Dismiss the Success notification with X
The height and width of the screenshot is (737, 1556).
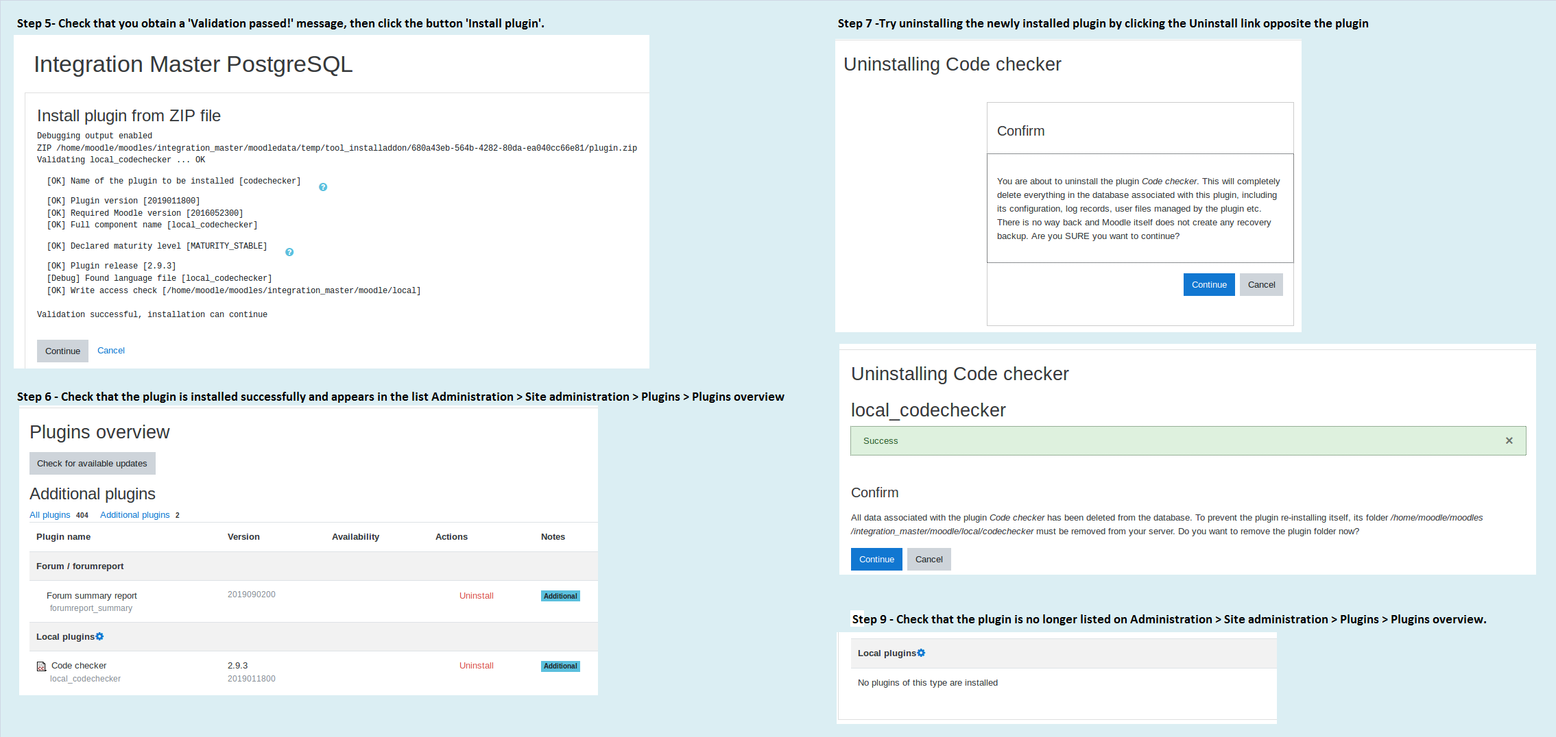(1509, 440)
